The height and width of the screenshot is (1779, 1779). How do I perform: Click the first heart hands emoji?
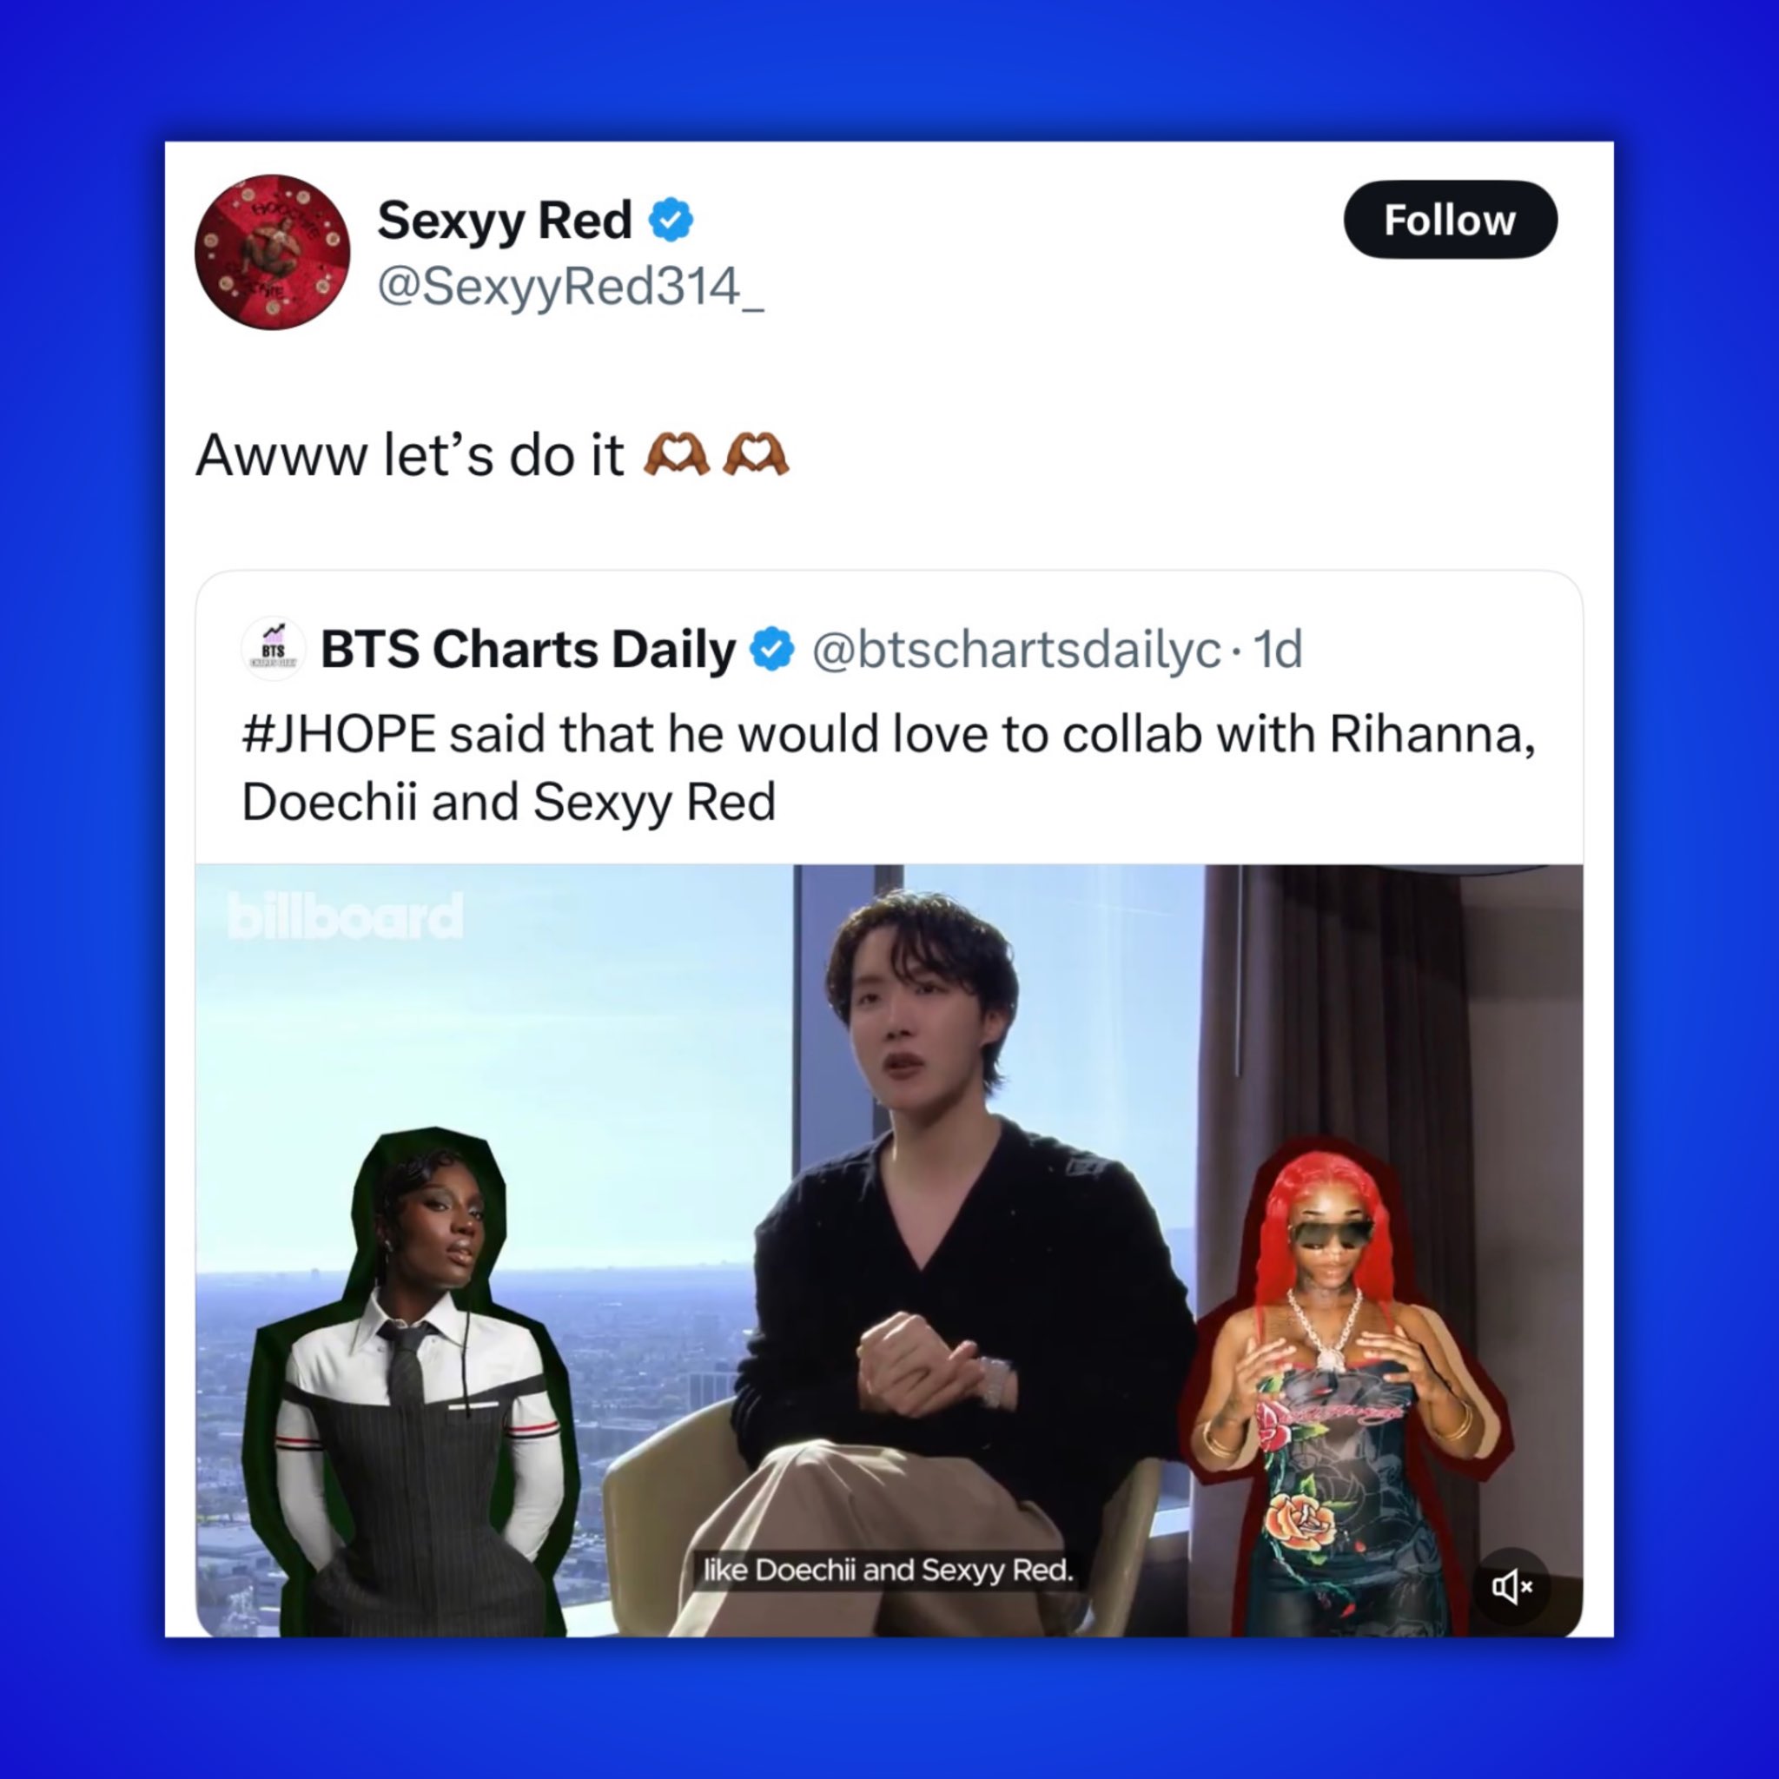677,455
